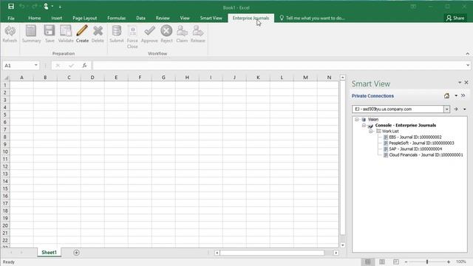This screenshot has height=266, width=473.
Task: Click the vertical scrollbar down arrow
Action: click(343, 245)
